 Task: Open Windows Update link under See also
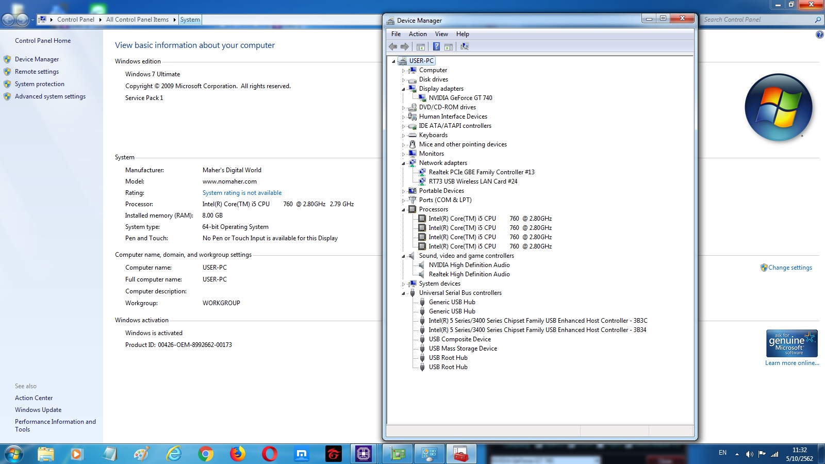38,410
